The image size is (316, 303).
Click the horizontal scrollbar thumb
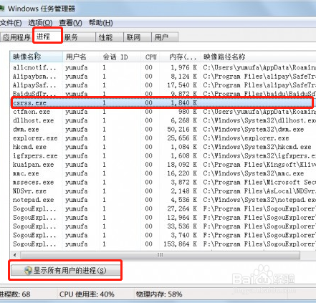tap(160, 255)
